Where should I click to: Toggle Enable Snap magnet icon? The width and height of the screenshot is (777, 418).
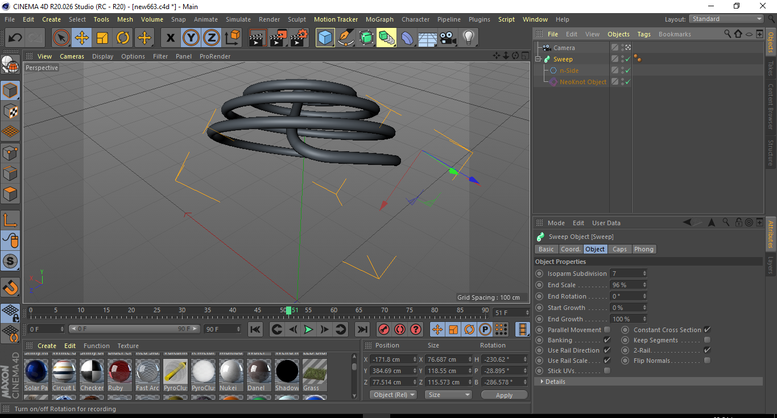pos(10,287)
